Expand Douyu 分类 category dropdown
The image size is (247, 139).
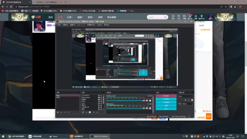click(69, 17)
